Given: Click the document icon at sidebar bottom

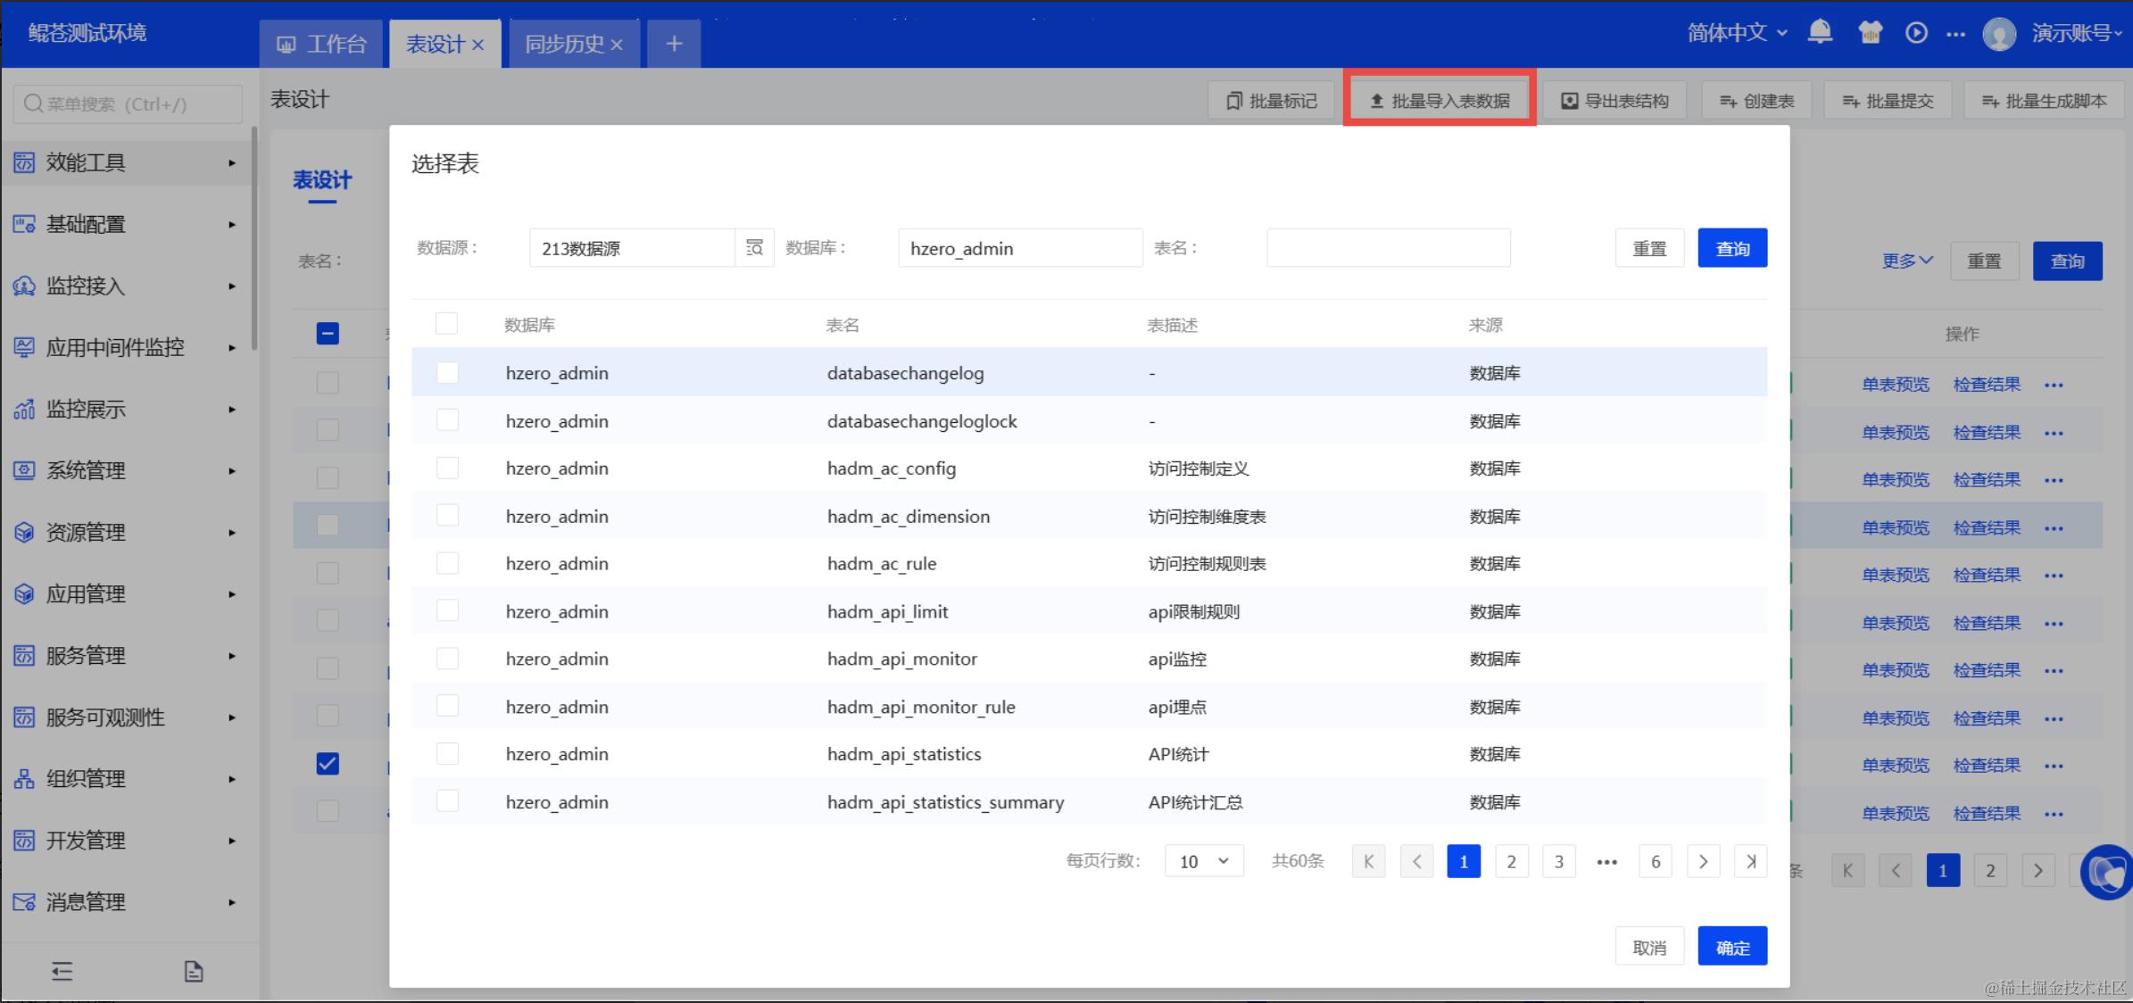Looking at the screenshot, I should pyautogui.click(x=194, y=971).
